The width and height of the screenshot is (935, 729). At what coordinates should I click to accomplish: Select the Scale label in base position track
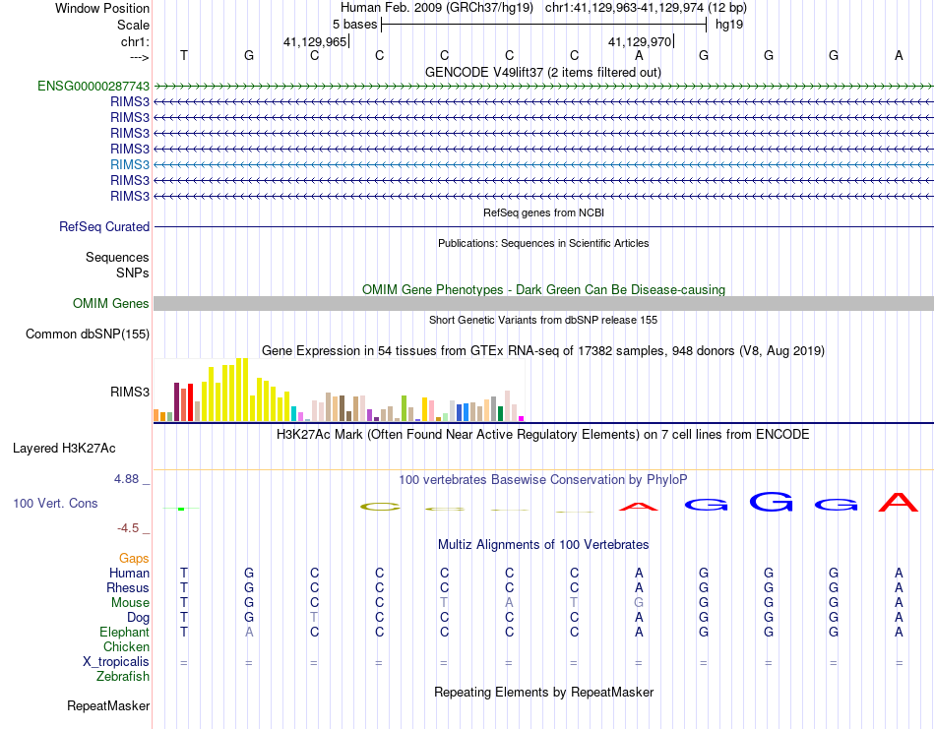(133, 25)
